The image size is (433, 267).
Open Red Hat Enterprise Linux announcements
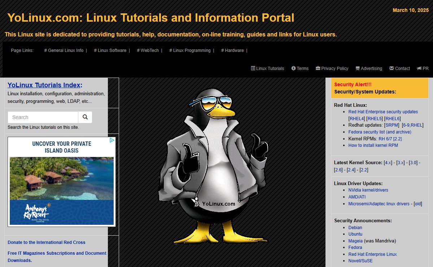click(x=373, y=254)
